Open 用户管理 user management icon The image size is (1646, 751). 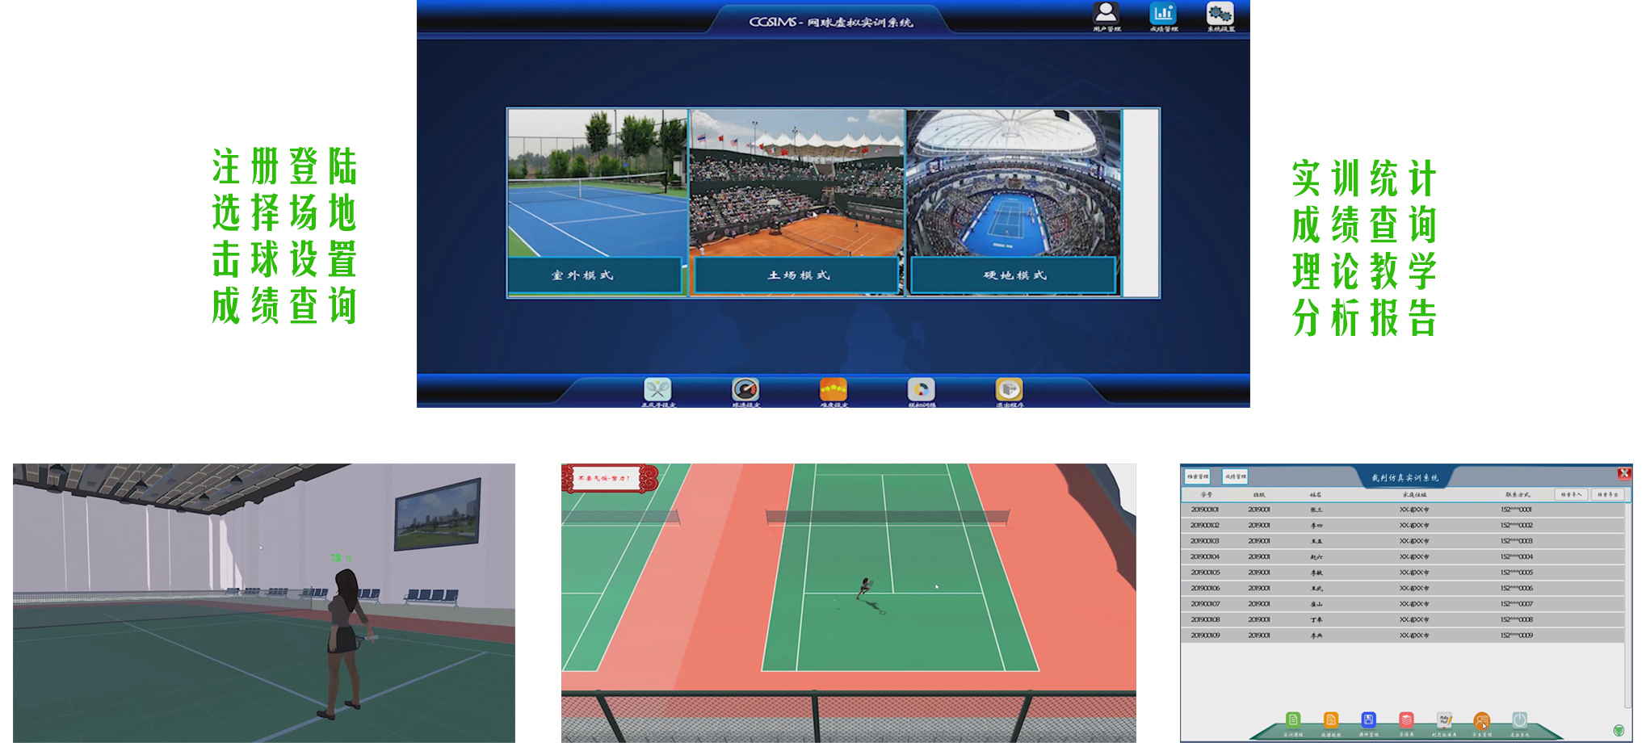pyautogui.click(x=1106, y=15)
